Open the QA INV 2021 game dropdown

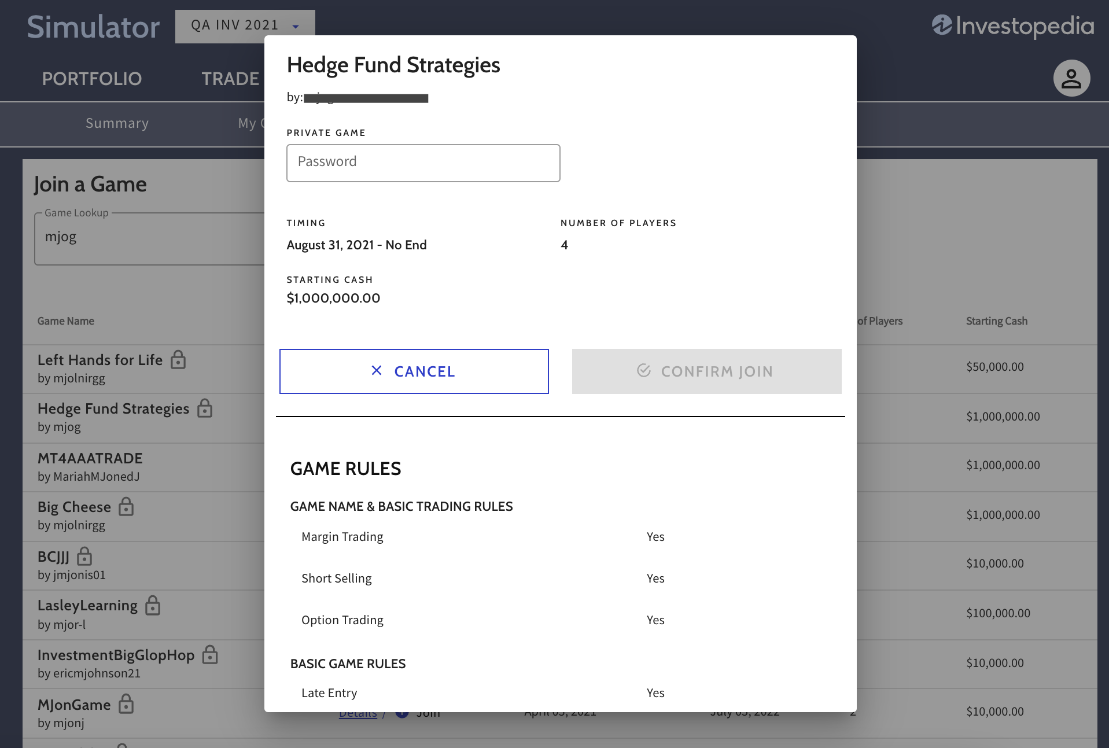point(245,25)
